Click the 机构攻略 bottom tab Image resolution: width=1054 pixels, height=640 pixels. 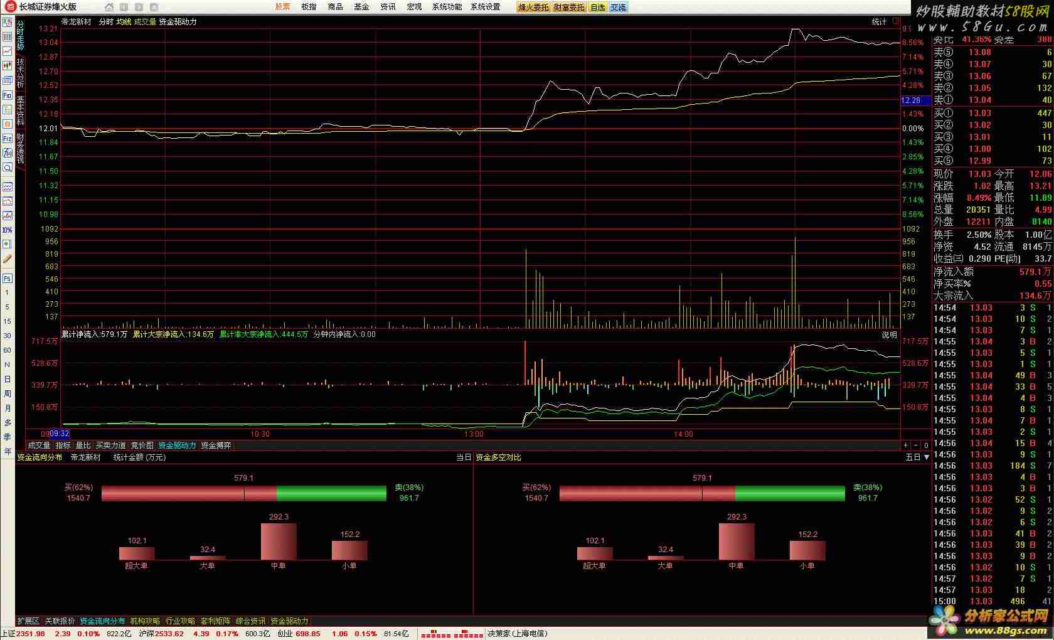pyautogui.click(x=145, y=621)
